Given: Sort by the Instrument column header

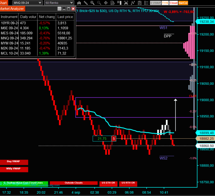Looking at the screenshot, I should pyautogui.click(x=9, y=17).
